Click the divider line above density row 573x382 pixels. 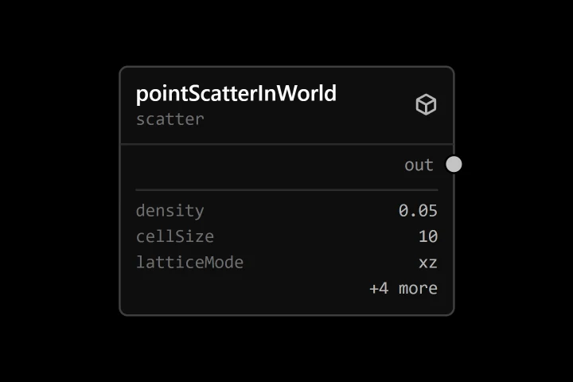286,190
